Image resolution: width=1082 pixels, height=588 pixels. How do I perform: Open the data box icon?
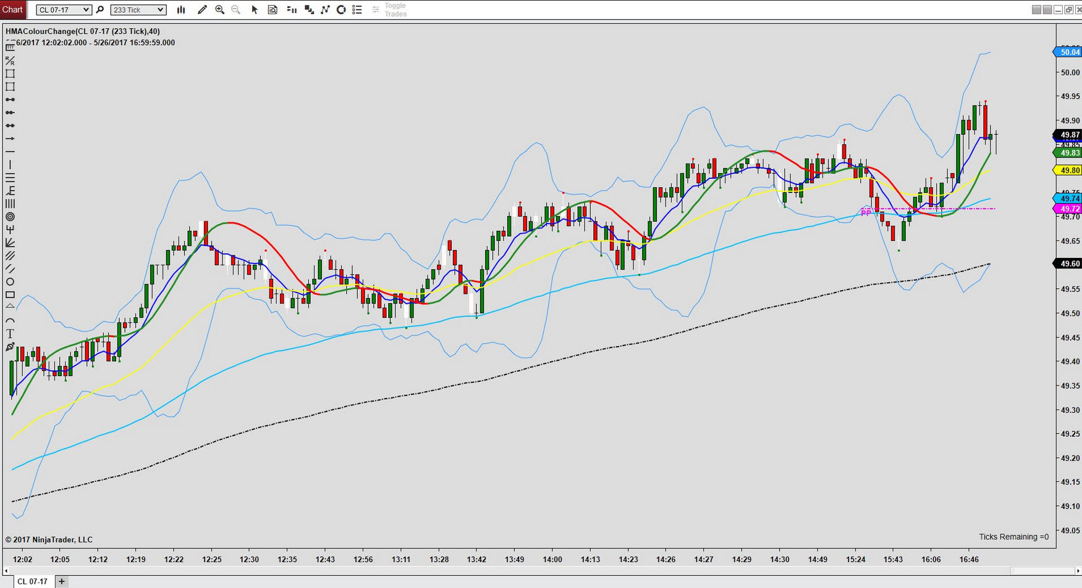273,10
